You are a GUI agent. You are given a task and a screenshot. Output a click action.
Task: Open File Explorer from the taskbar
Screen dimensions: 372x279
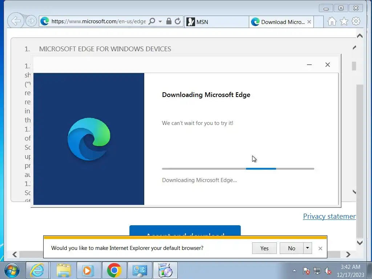(63, 270)
